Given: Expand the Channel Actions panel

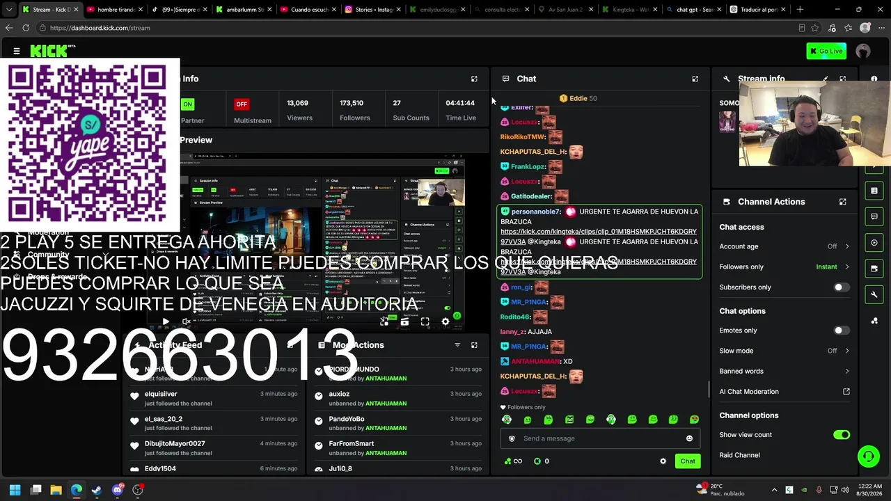Looking at the screenshot, I should (842, 202).
